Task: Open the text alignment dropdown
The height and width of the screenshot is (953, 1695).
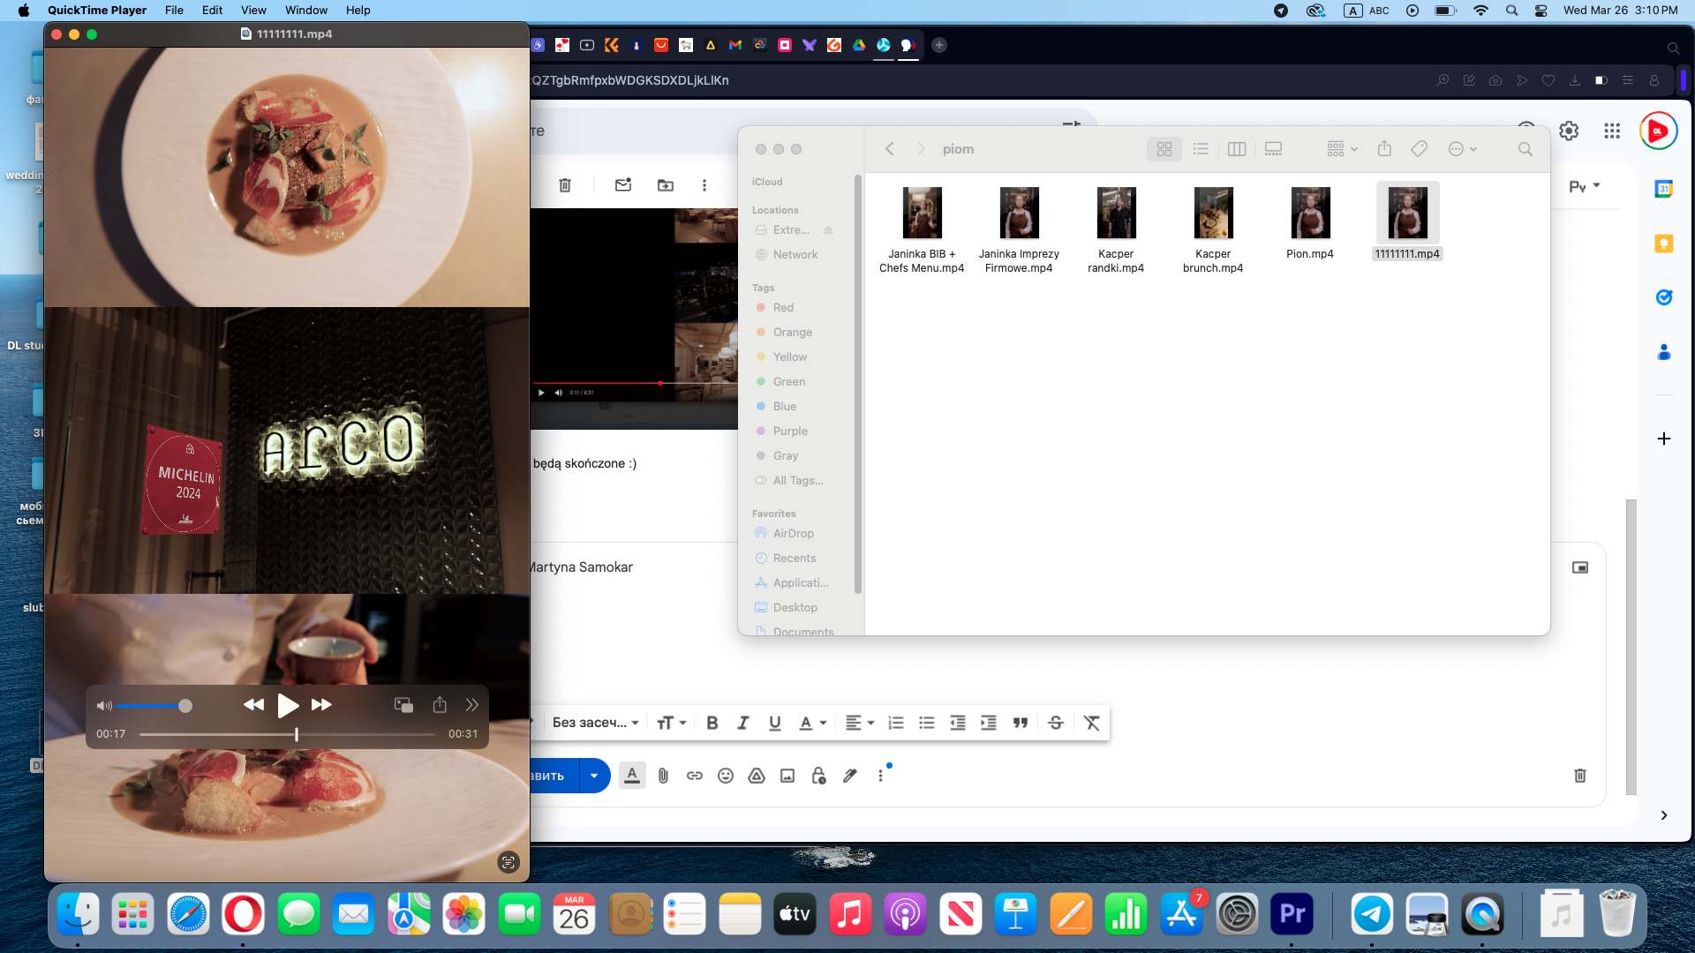Action: click(858, 723)
